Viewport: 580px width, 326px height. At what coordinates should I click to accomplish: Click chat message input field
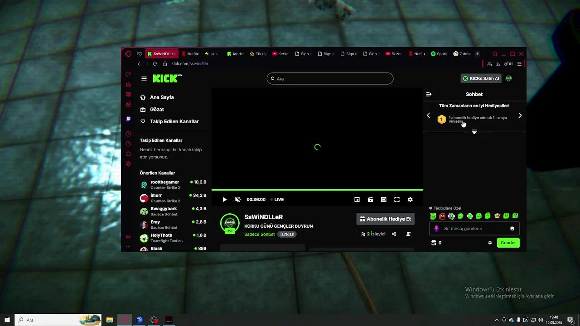pyautogui.click(x=474, y=229)
